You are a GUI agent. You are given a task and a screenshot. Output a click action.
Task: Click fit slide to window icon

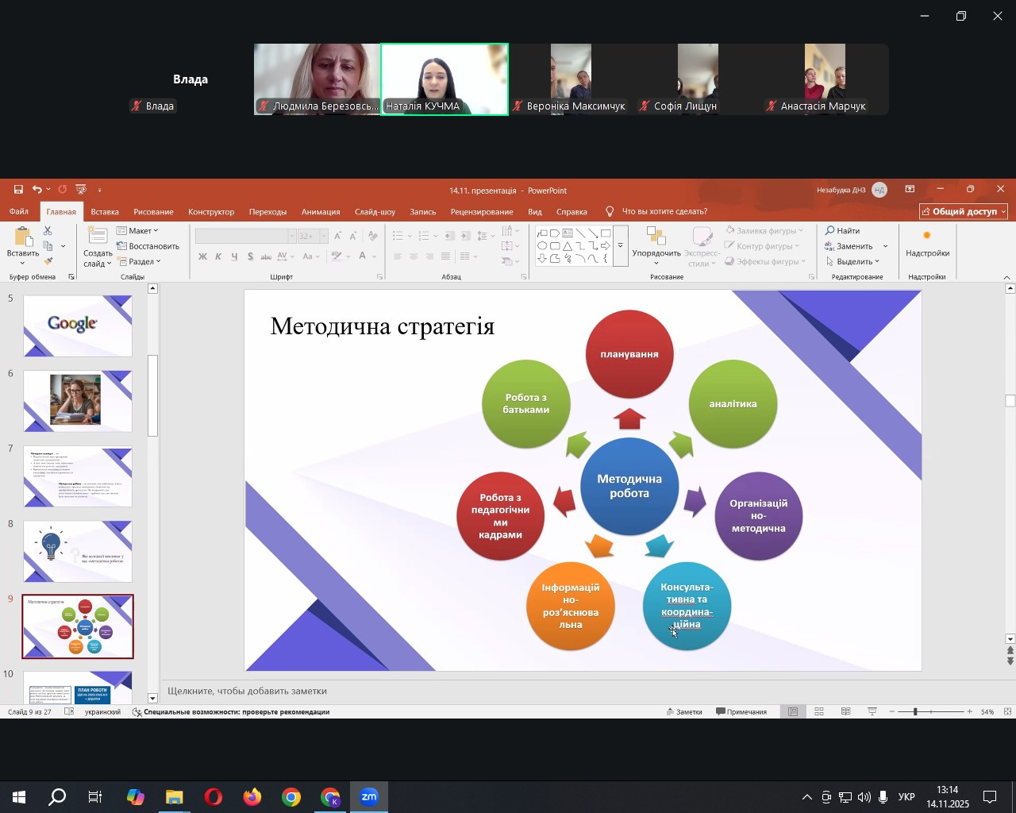pos(1008,712)
